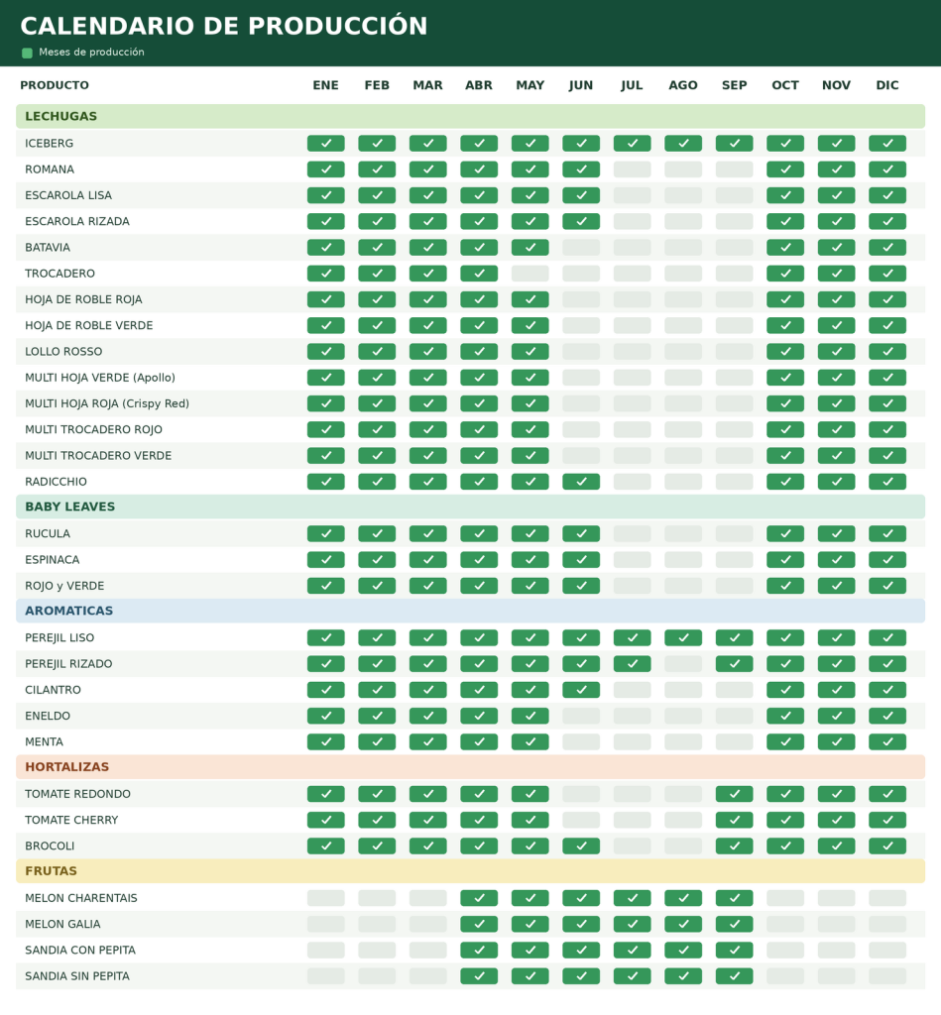Viewport: 941px width, 1015px height.
Task: Click the empty ROMANA cell for JUL
Action: [x=632, y=169]
